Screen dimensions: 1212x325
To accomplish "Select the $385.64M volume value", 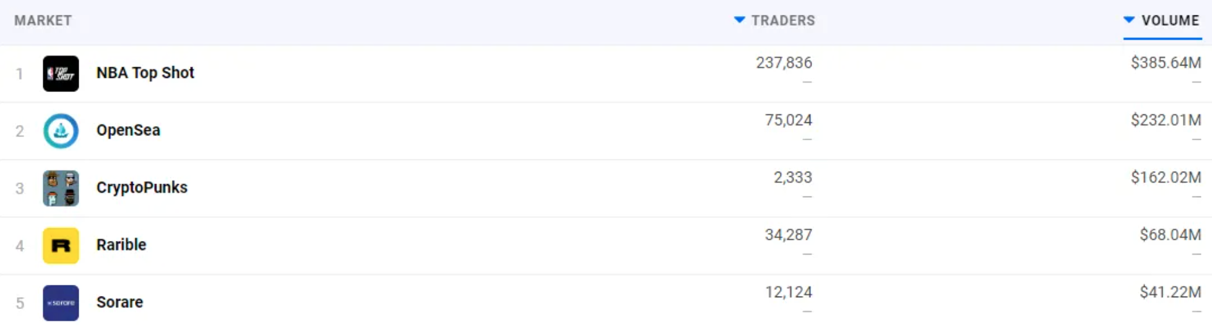I will tap(1166, 62).
